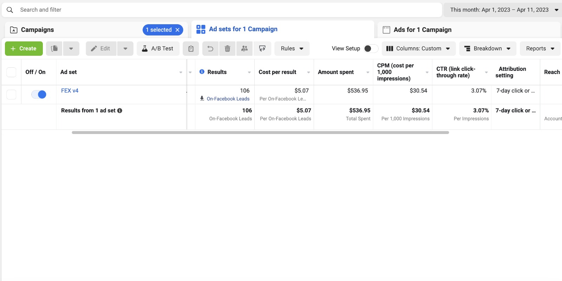The image size is (562, 281).
Task: Open the date range selector dropdown
Action: pos(502,10)
